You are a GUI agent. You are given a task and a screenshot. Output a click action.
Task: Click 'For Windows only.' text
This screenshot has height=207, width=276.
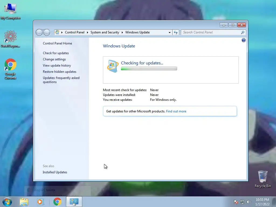pyautogui.click(x=163, y=100)
